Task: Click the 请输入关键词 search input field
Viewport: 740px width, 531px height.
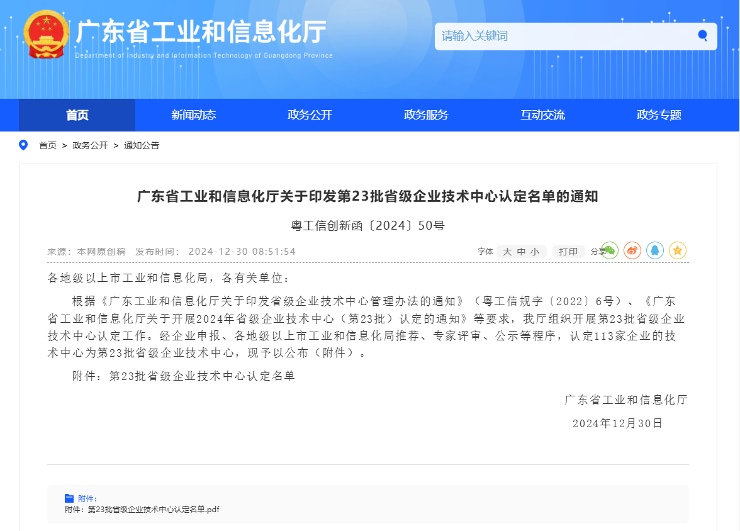Action: click(535, 36)
